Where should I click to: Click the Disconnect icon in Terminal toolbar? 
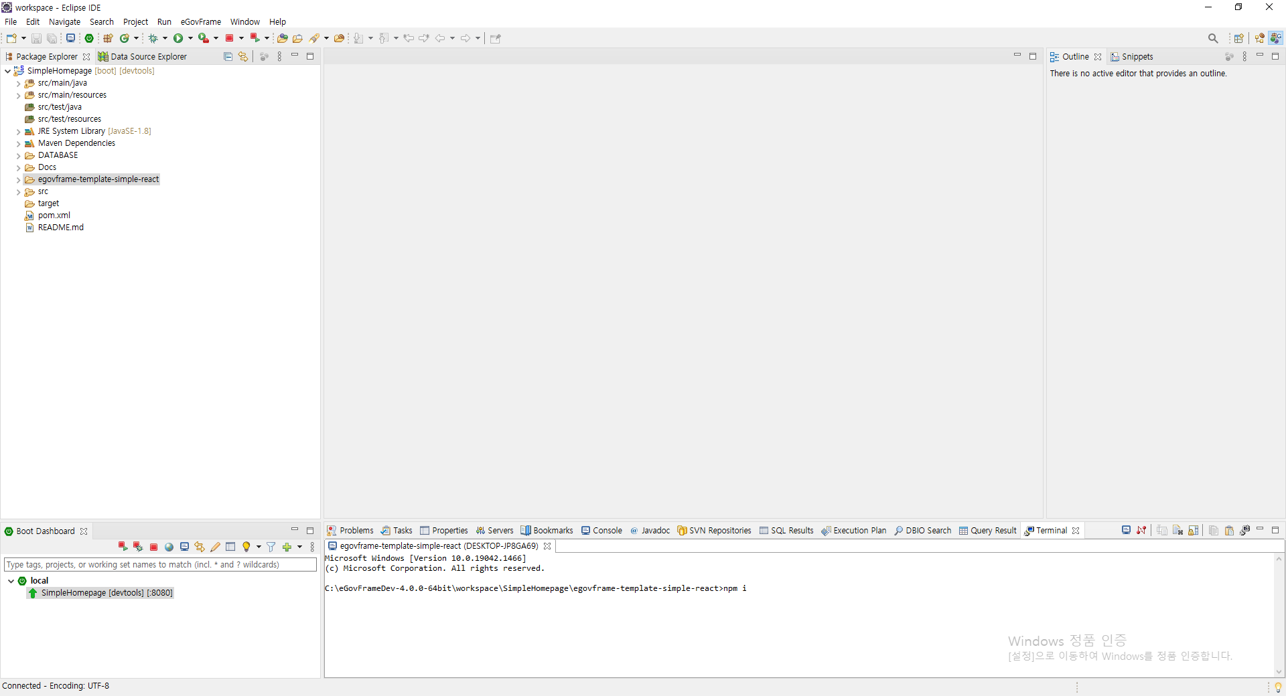pyautogui.click(x=1141, y=531)
